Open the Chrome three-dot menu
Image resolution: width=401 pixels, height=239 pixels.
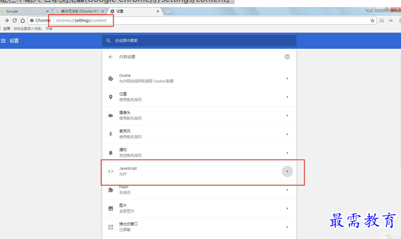400,21
